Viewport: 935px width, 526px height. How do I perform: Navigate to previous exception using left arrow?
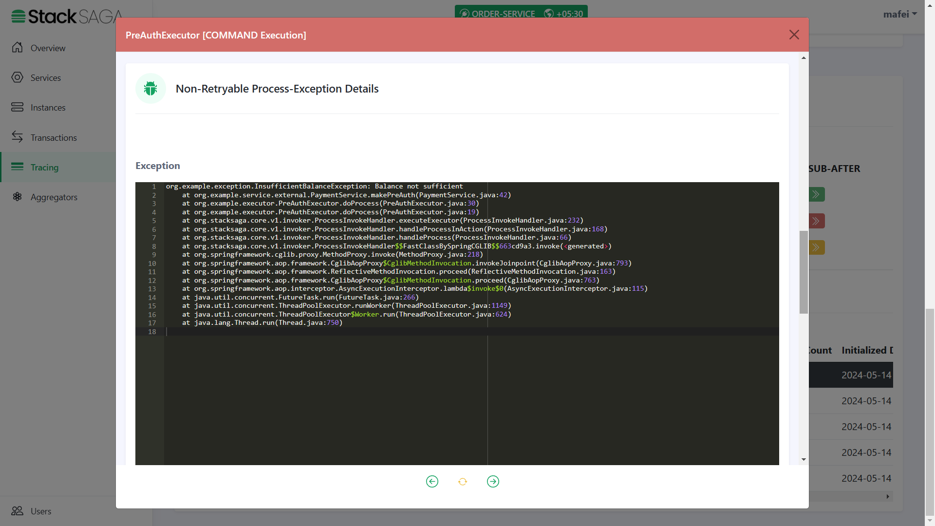point(432,481)
